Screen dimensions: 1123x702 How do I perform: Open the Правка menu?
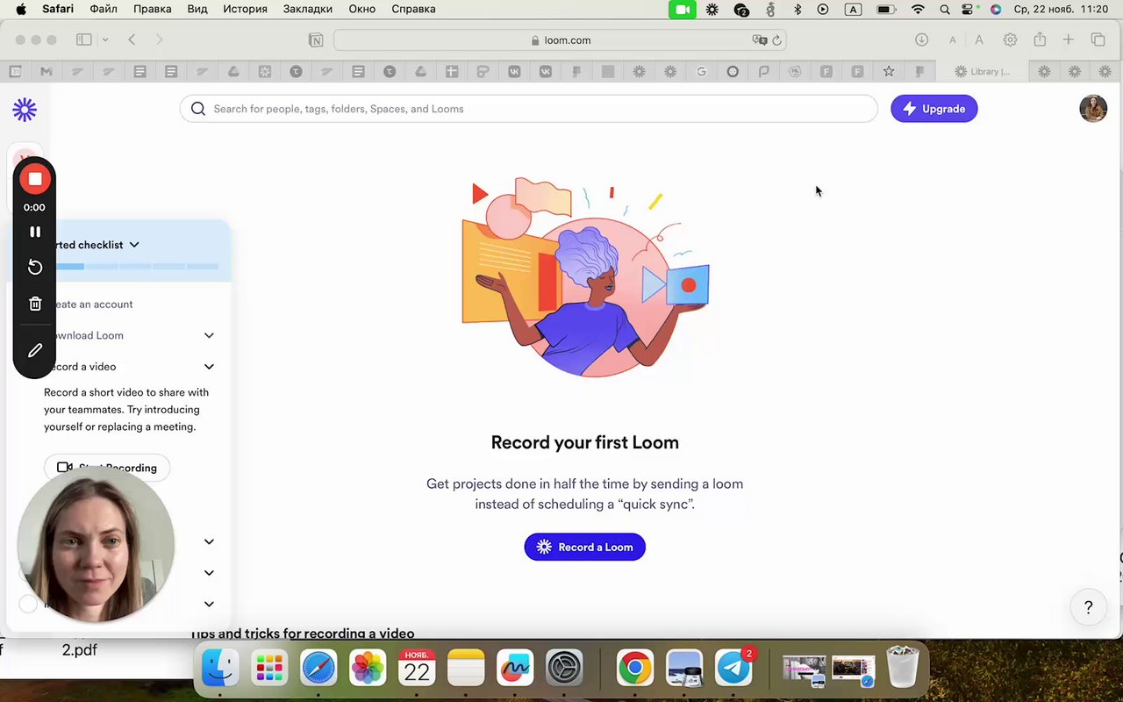[153, 9]
